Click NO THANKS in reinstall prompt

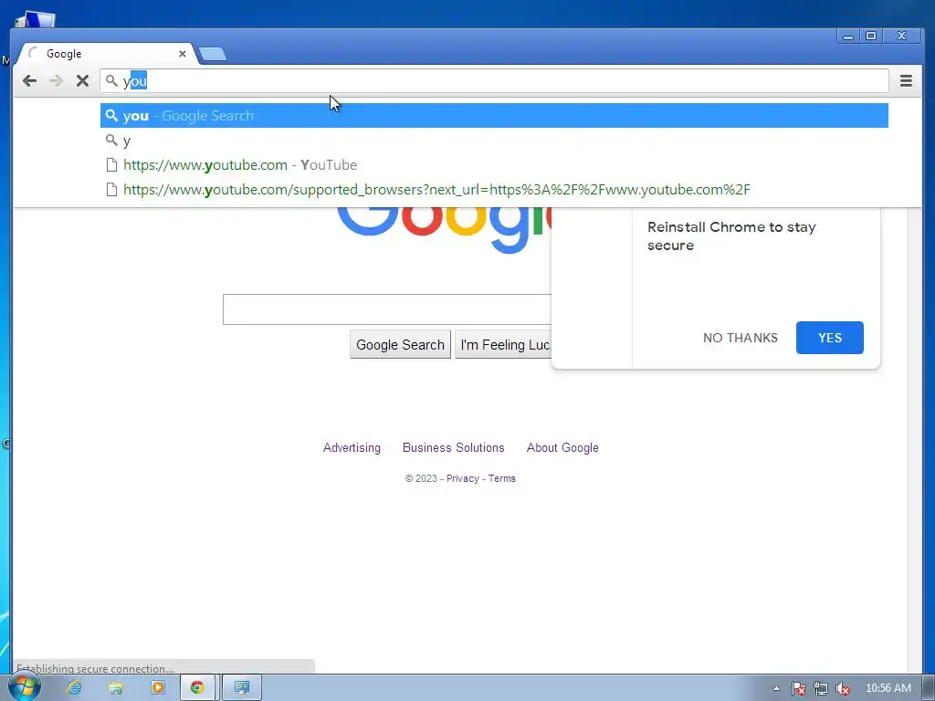point(740,338)
